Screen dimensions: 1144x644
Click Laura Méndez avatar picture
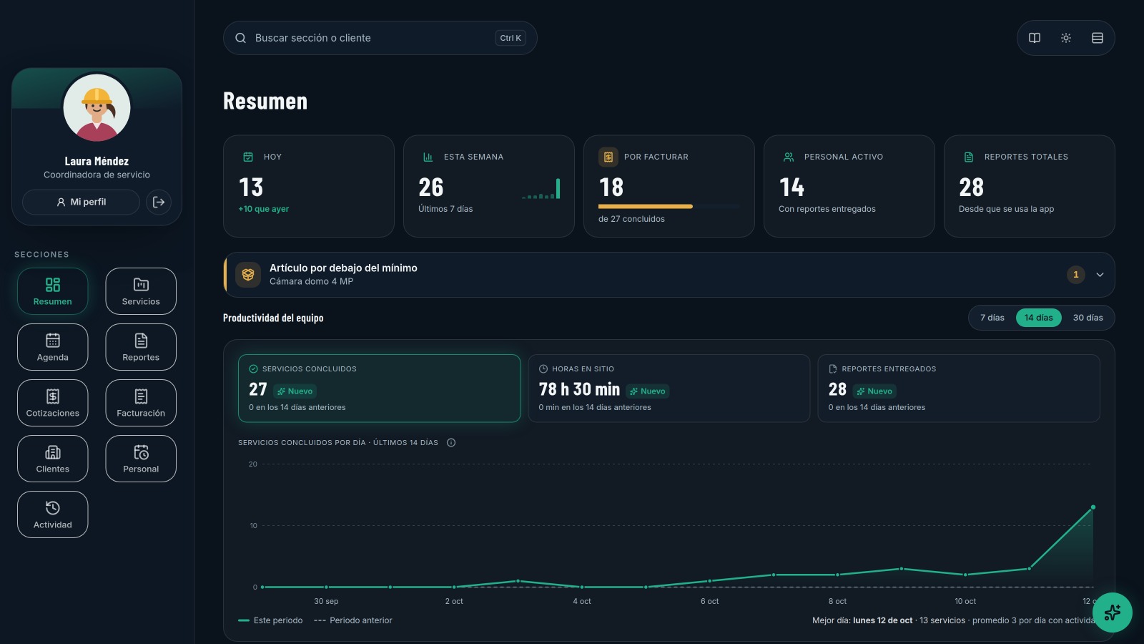(97, 107)
